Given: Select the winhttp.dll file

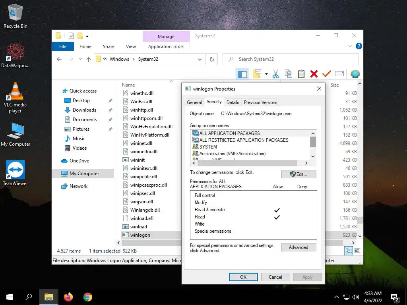Looking at the screenshot, I should (x=141, y=110).
